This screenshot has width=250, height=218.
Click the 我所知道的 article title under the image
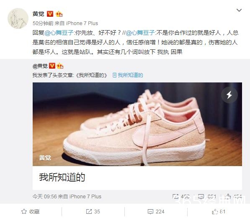[x=62, y=177]
